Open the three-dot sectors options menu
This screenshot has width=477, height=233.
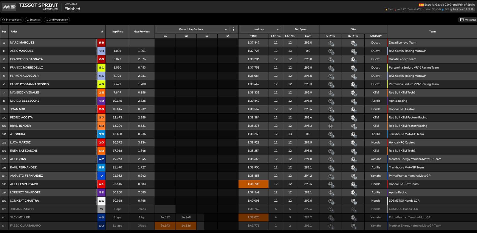(233, 29)
